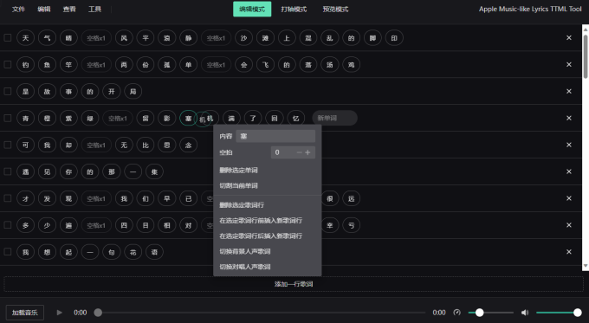Click the 加载音乐 button
Screen dimensions: 589x323
click(25, 313)
